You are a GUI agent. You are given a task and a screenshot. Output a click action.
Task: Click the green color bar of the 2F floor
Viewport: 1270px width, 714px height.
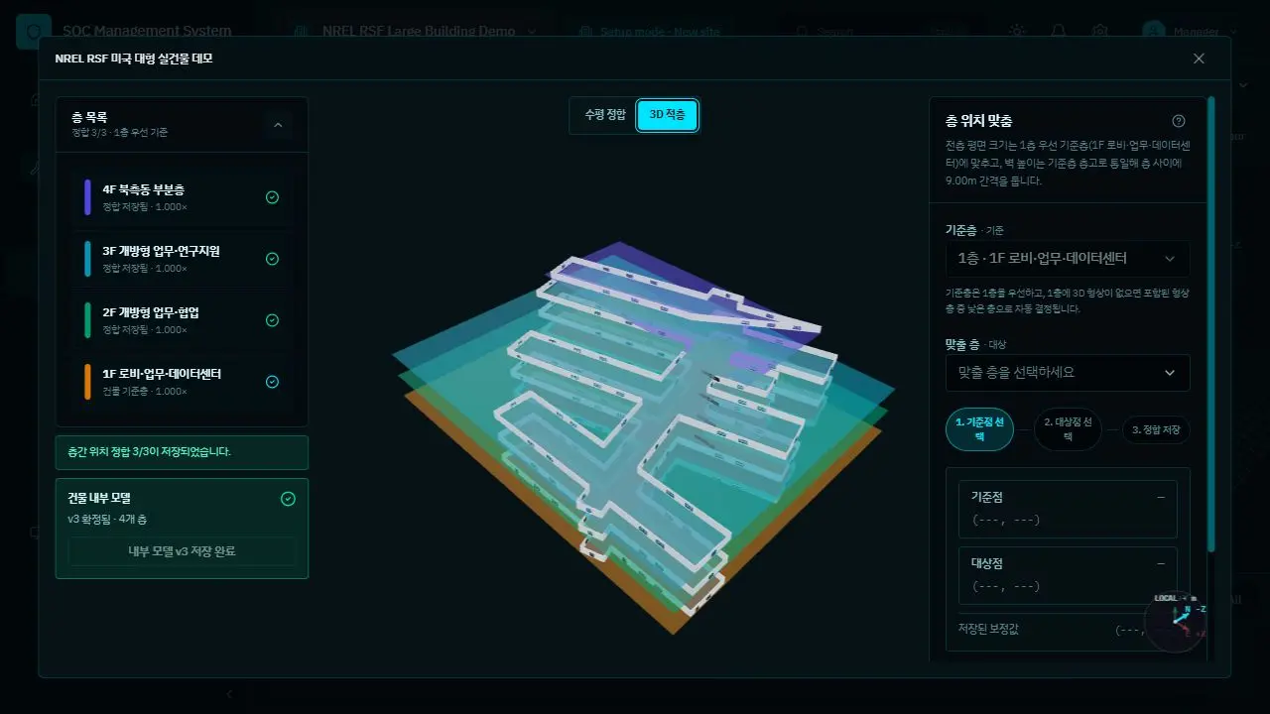(87, 320)
